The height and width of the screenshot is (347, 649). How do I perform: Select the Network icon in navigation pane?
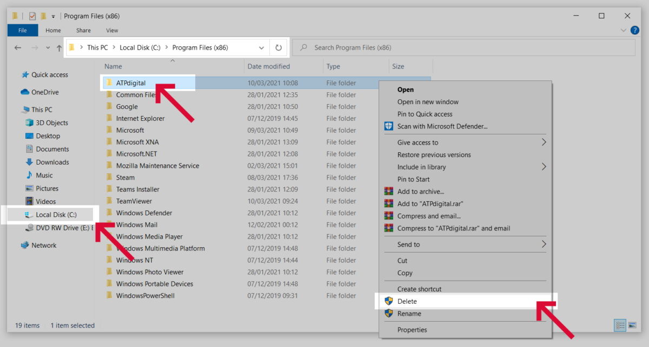(x=25, y=245)
